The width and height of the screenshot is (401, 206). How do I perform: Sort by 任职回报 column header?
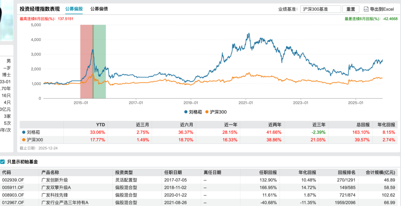click(268, 172)
